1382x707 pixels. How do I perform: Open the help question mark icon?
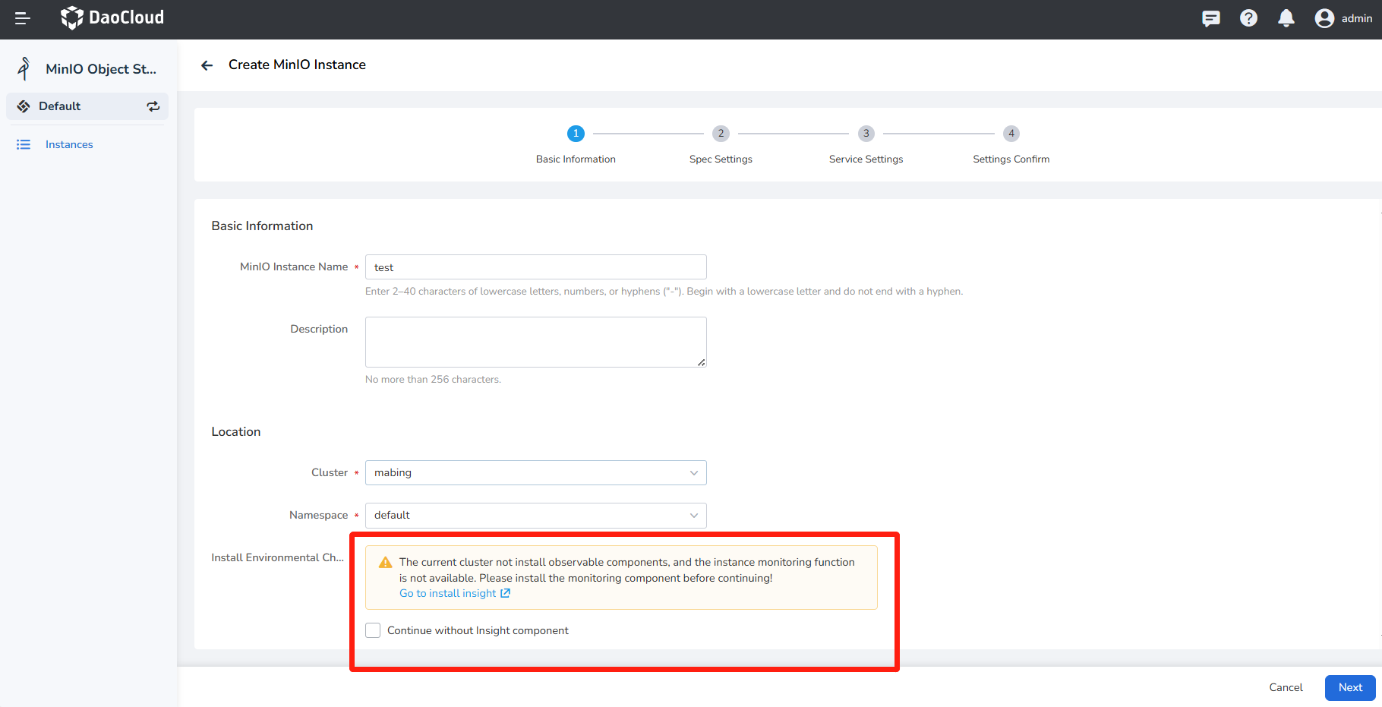click(1248, 18)
